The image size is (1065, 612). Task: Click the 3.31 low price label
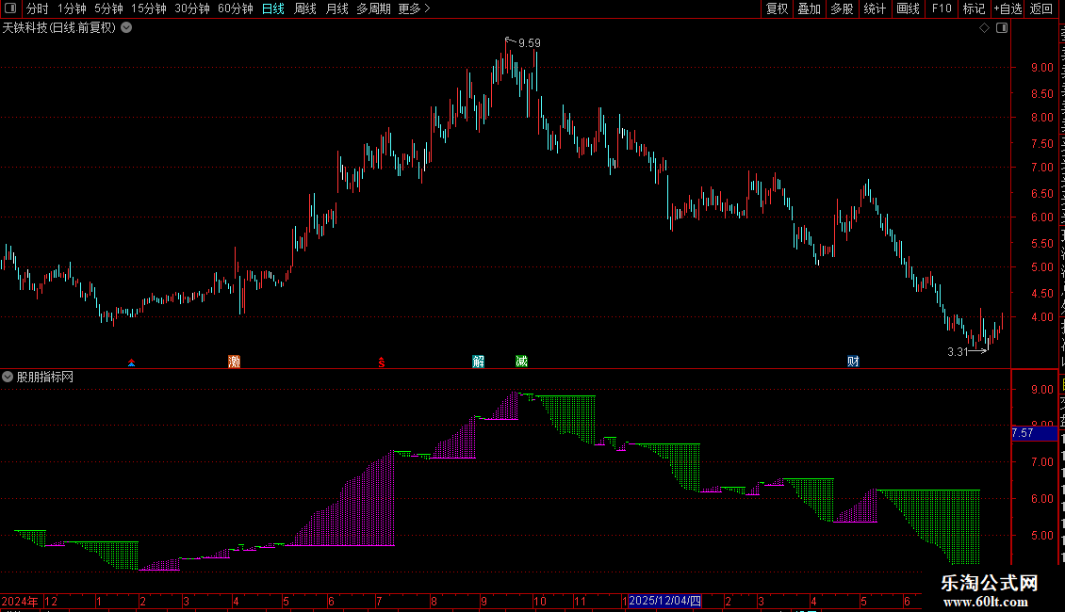click(958, 351)
